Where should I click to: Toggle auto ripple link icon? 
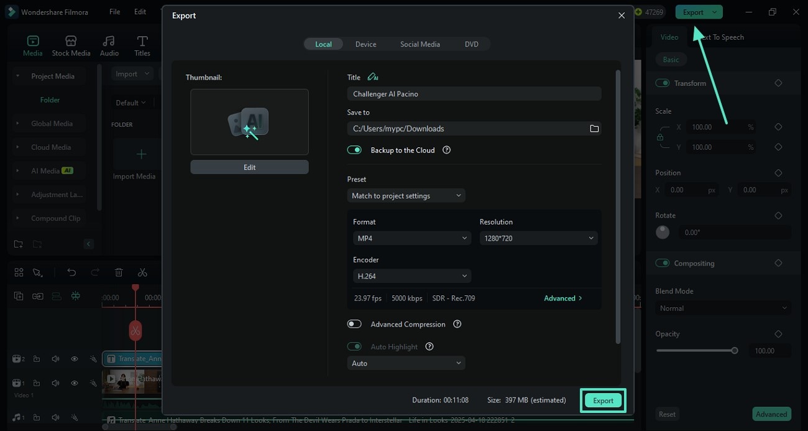tap(38, 296)
